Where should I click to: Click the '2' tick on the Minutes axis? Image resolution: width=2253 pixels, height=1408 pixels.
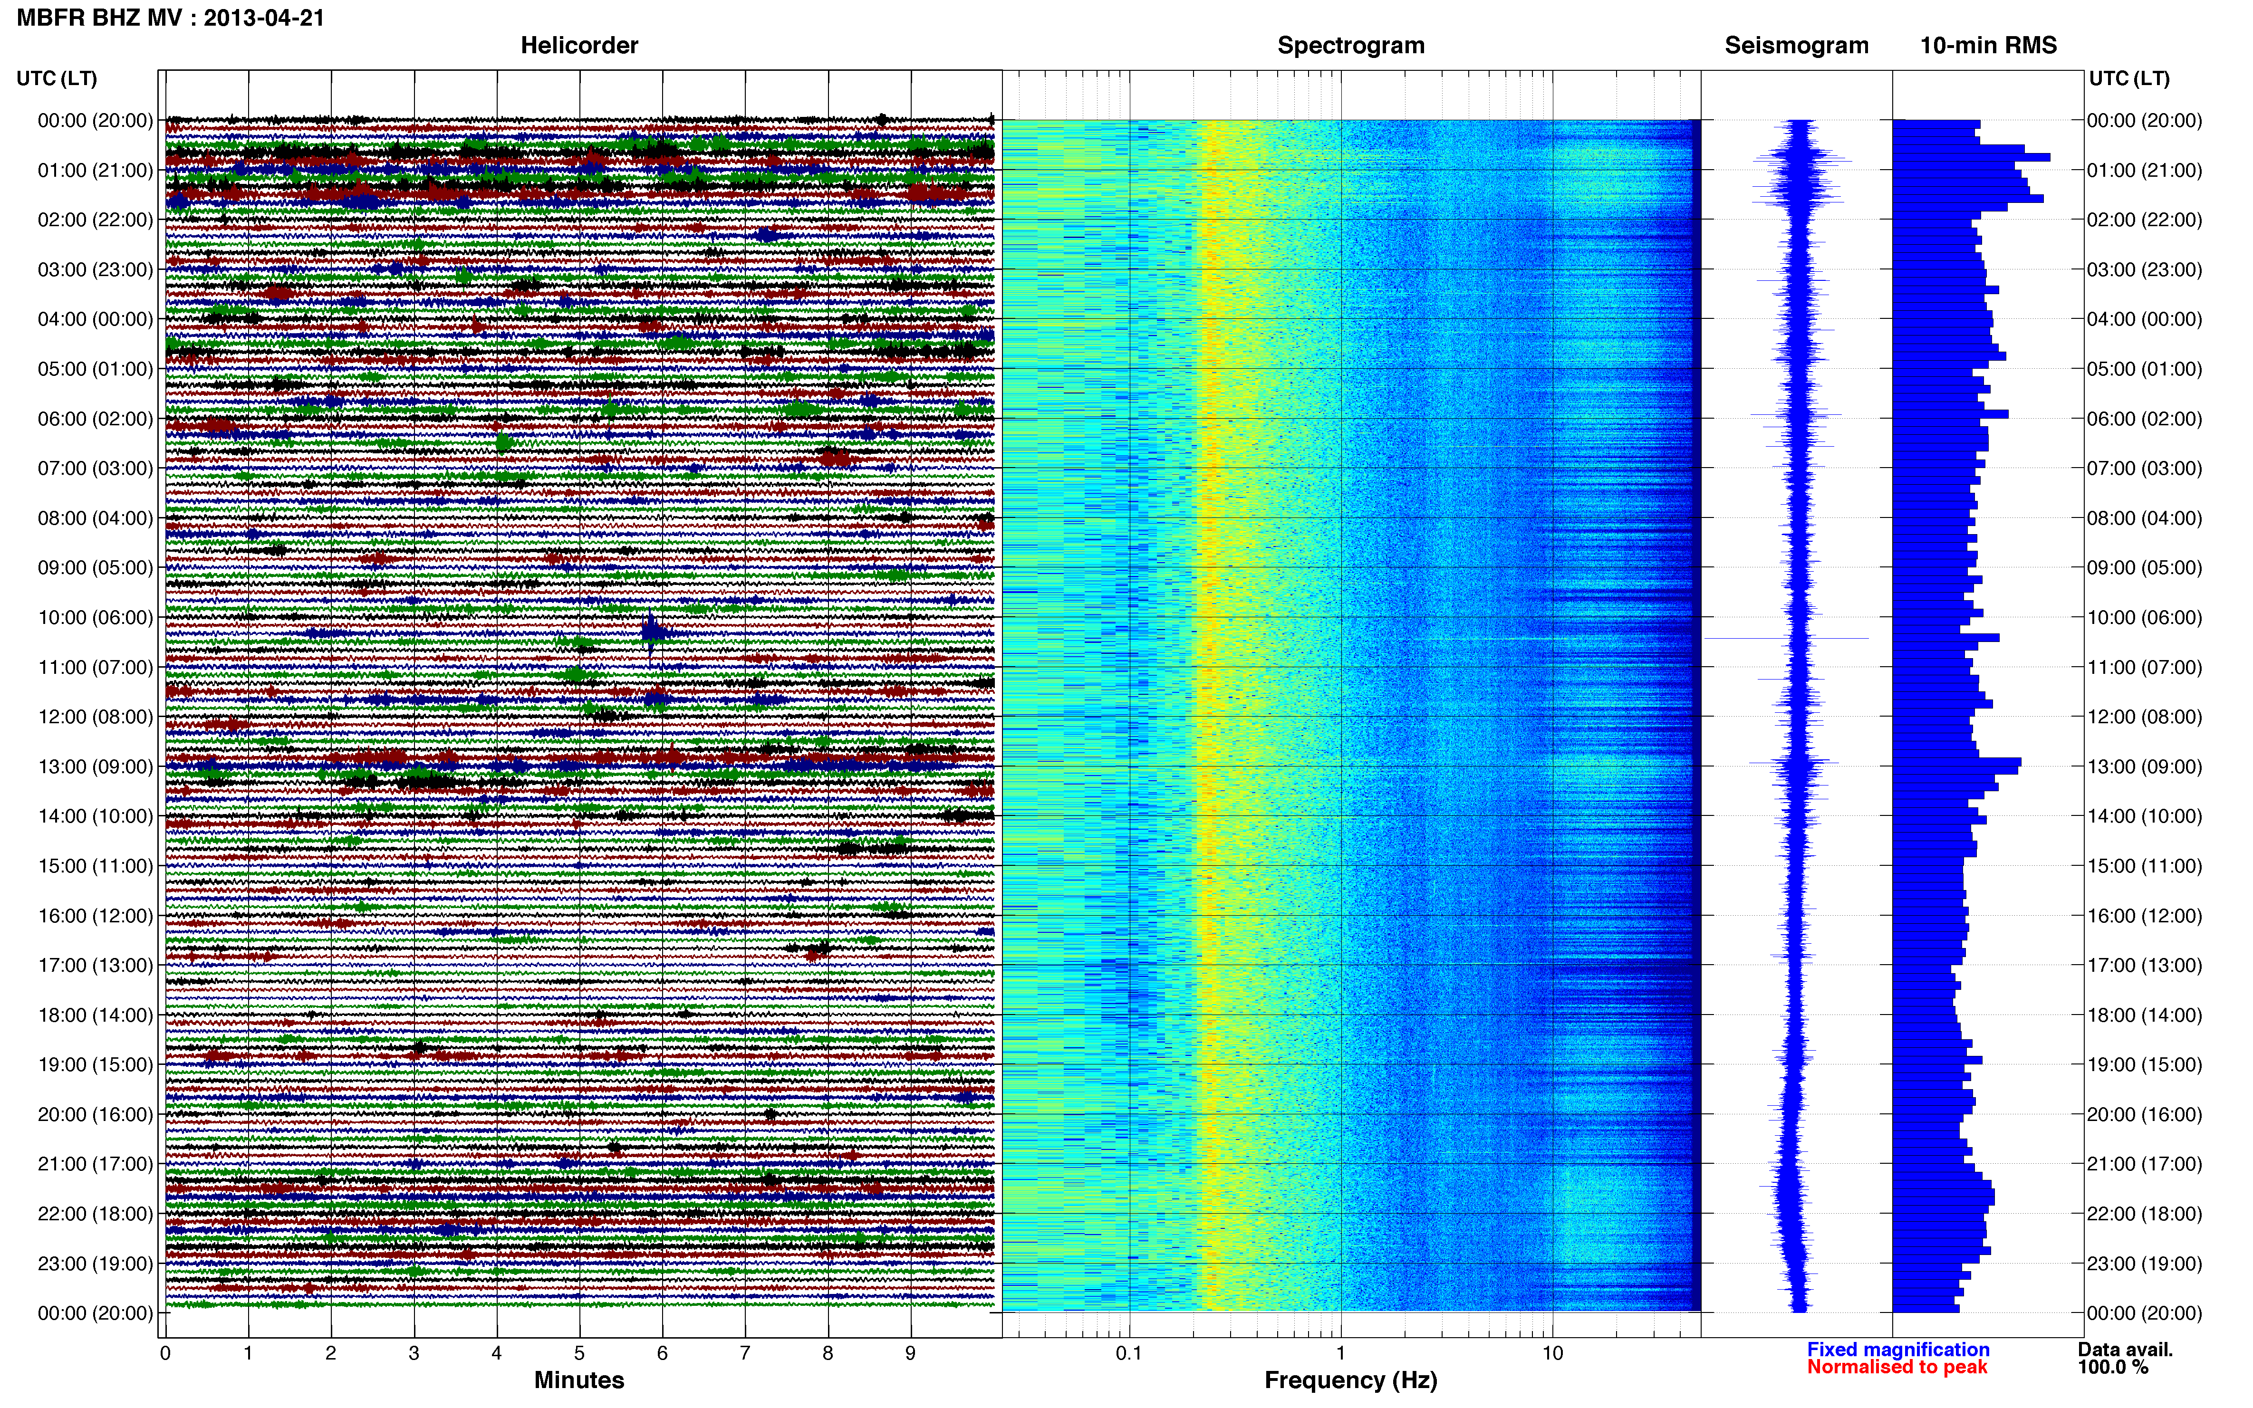coord(331,1354)
